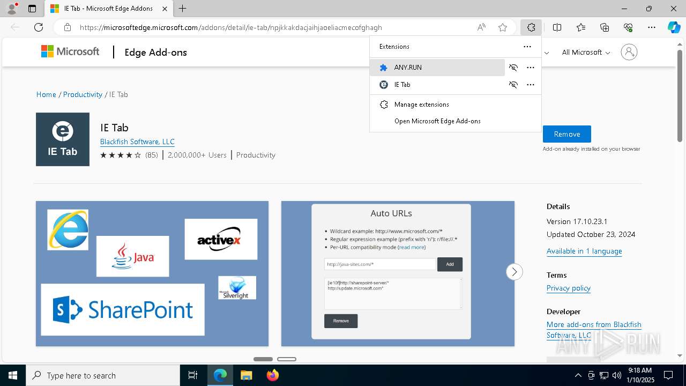
Task: Choose Open Microsoft Edge Add-ons entry
Action: tap(456, 121)
